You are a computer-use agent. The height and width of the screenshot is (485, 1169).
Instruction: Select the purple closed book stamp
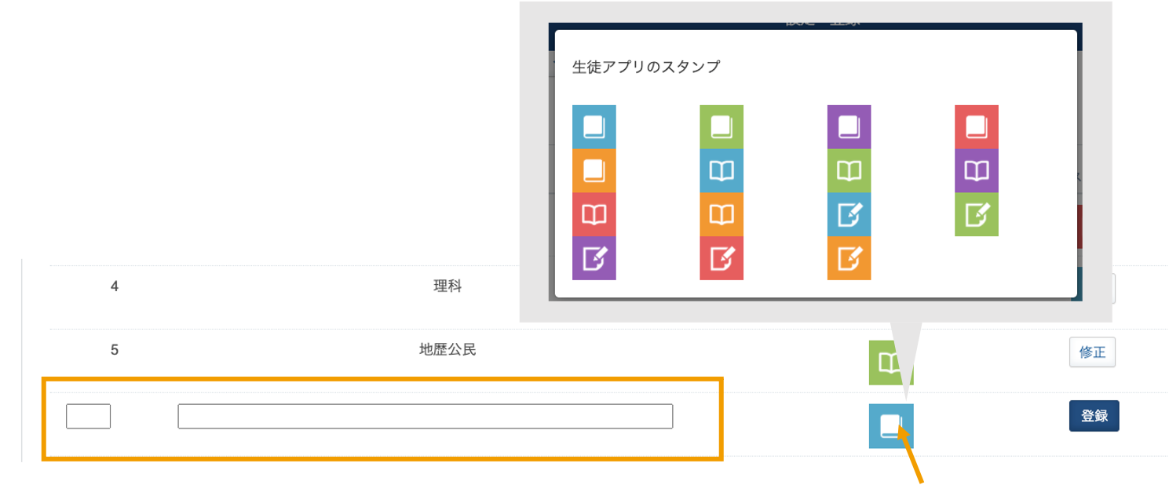click(849, 126)
